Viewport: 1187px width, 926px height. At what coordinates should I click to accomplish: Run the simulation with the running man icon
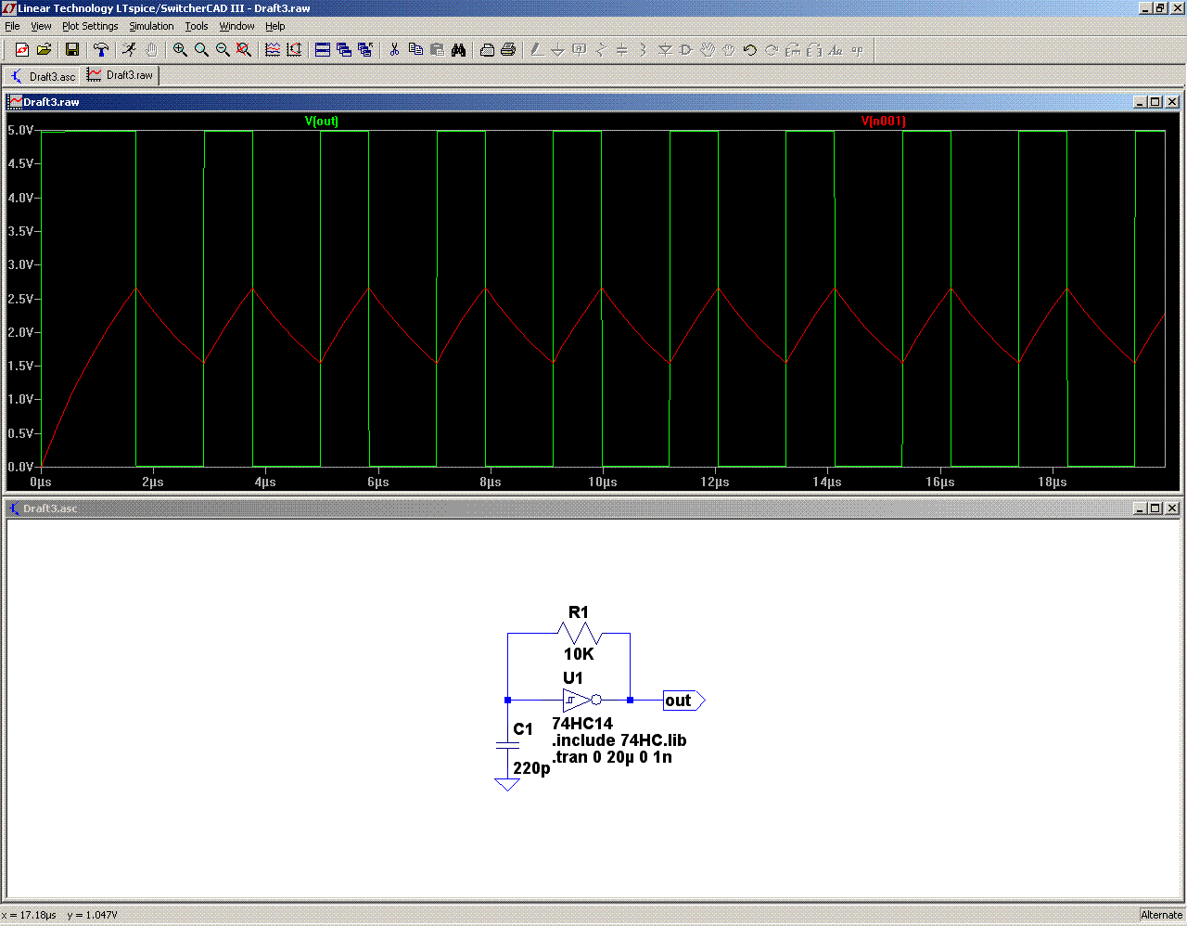[130, 50]
